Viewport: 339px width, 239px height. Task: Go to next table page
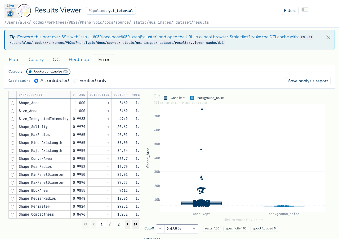(x=127, y=224)
